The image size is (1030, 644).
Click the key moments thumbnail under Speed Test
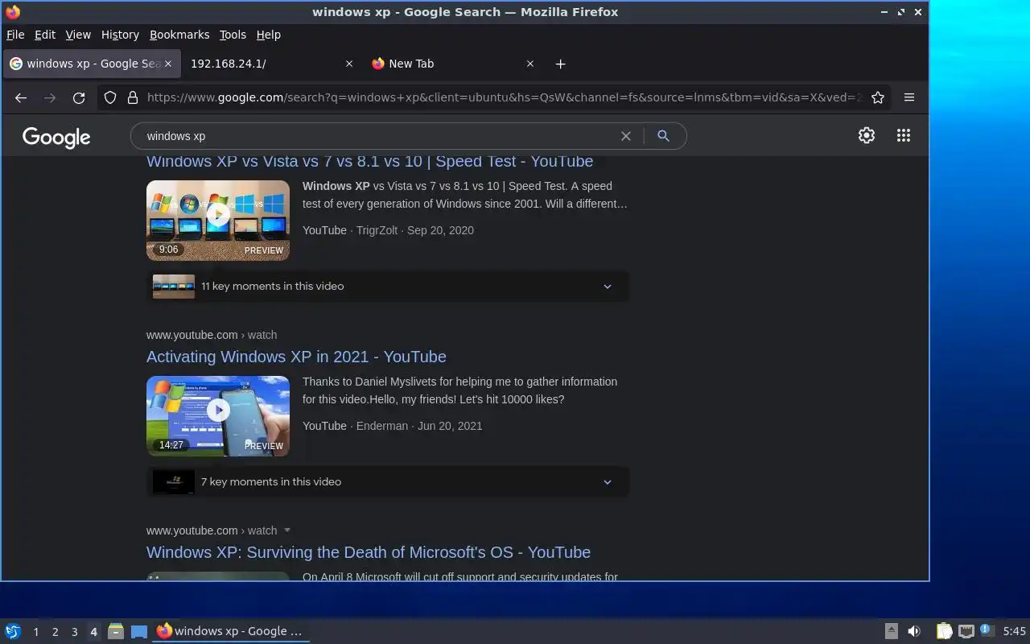[x=174, y=286]
